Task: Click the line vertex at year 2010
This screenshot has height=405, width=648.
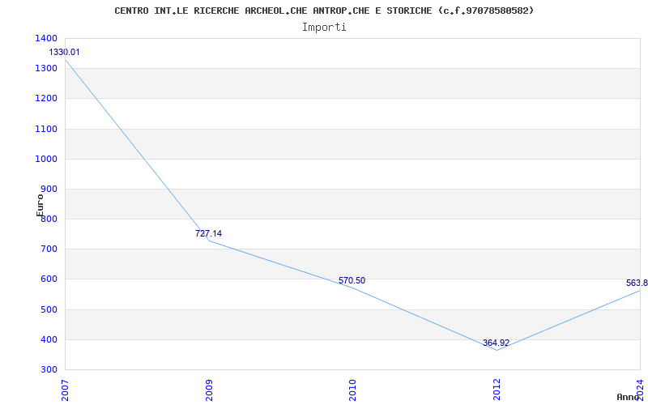Action: pos(352,288)
